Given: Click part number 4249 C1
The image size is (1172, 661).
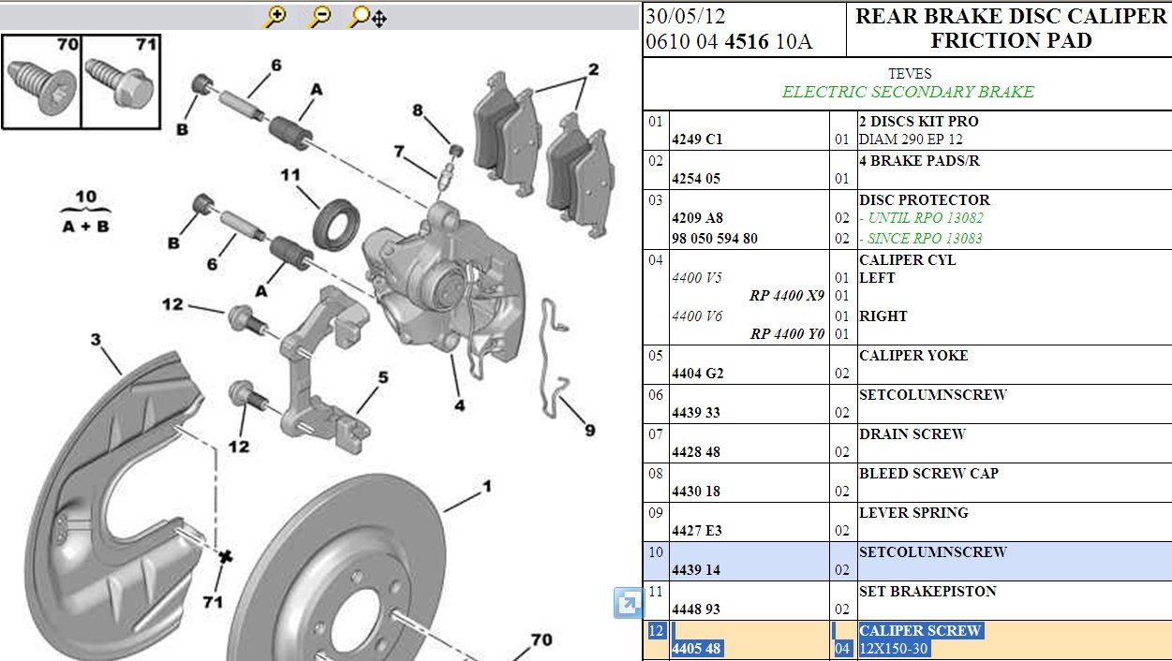Looking at the screenshot, I should 697,140.
